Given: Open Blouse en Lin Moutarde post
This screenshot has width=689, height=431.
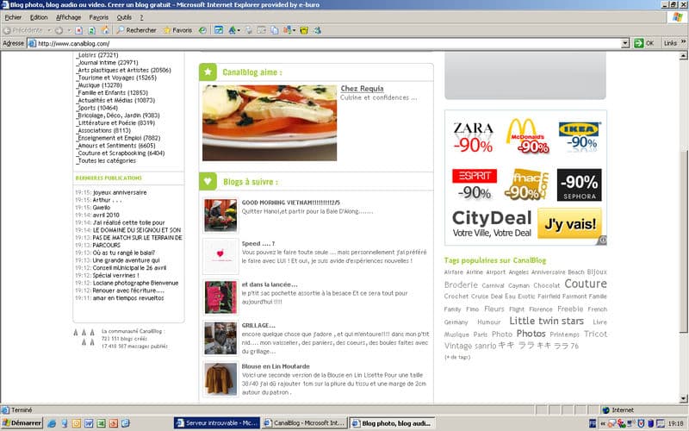Looking at the screenshot, I should click(x=276, y=365).
